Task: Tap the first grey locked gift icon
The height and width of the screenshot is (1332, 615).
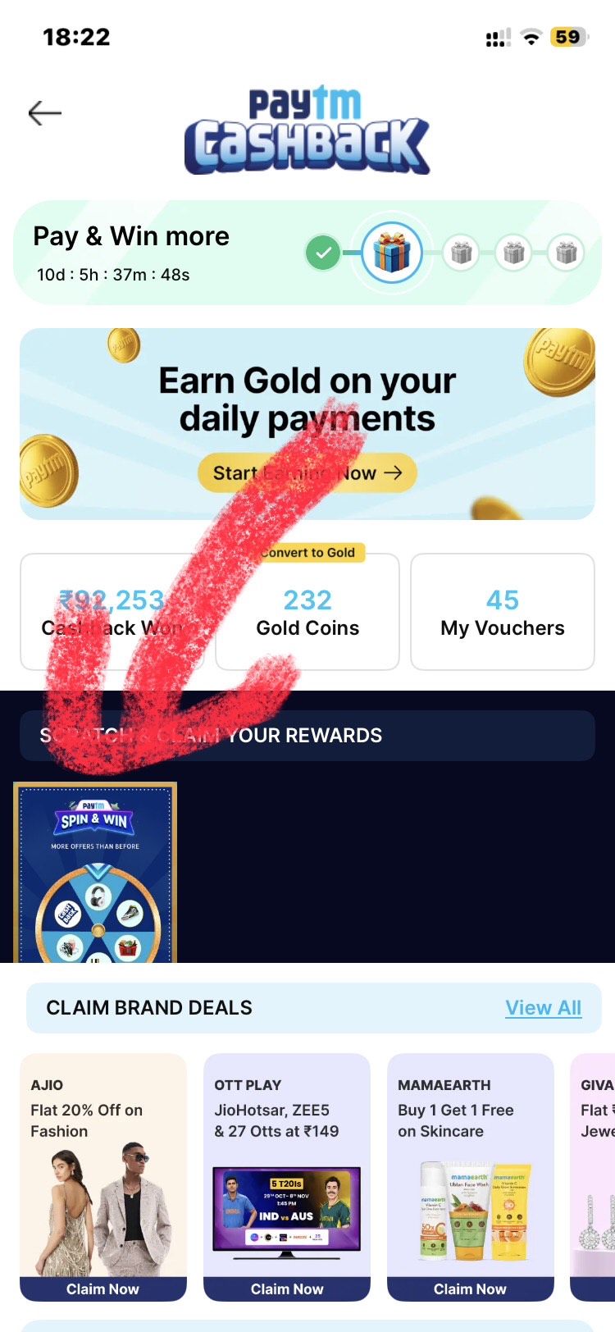Action: (462, 253)
